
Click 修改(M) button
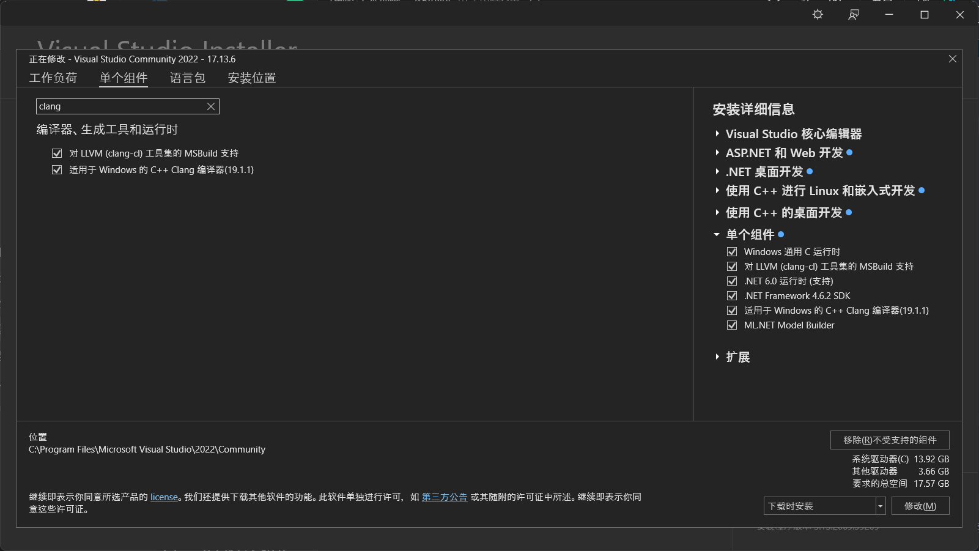(x=920, y=506)
